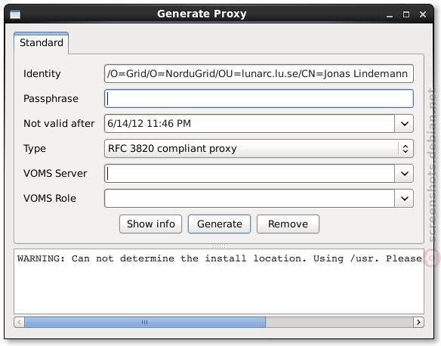Click the left arrow of horizontal scrollbar
The width and height of the screenshot is (441, 346).
click(19, 322)
